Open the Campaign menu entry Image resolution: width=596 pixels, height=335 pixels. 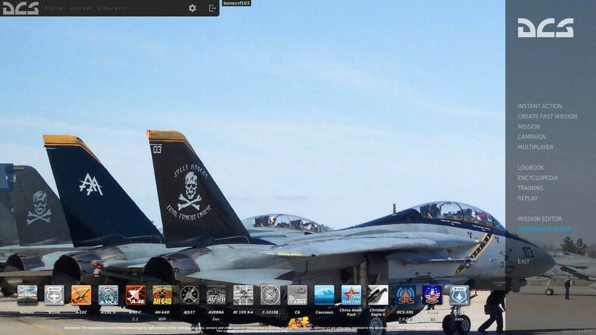(532, 137)
